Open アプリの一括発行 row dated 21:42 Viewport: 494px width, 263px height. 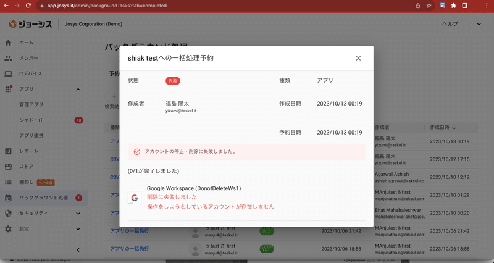[x=129, y=231]
